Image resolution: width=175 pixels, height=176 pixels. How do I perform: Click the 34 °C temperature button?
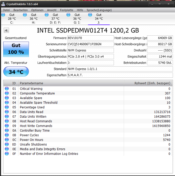coord(16,71)
